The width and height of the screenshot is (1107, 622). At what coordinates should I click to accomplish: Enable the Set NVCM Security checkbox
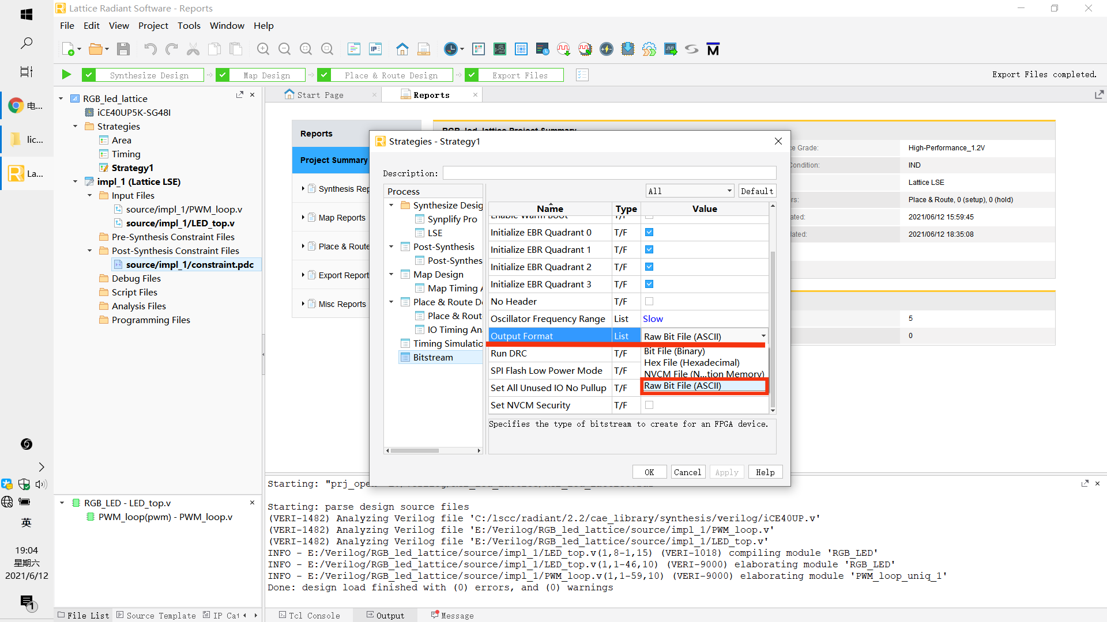(x=649, y=405)
